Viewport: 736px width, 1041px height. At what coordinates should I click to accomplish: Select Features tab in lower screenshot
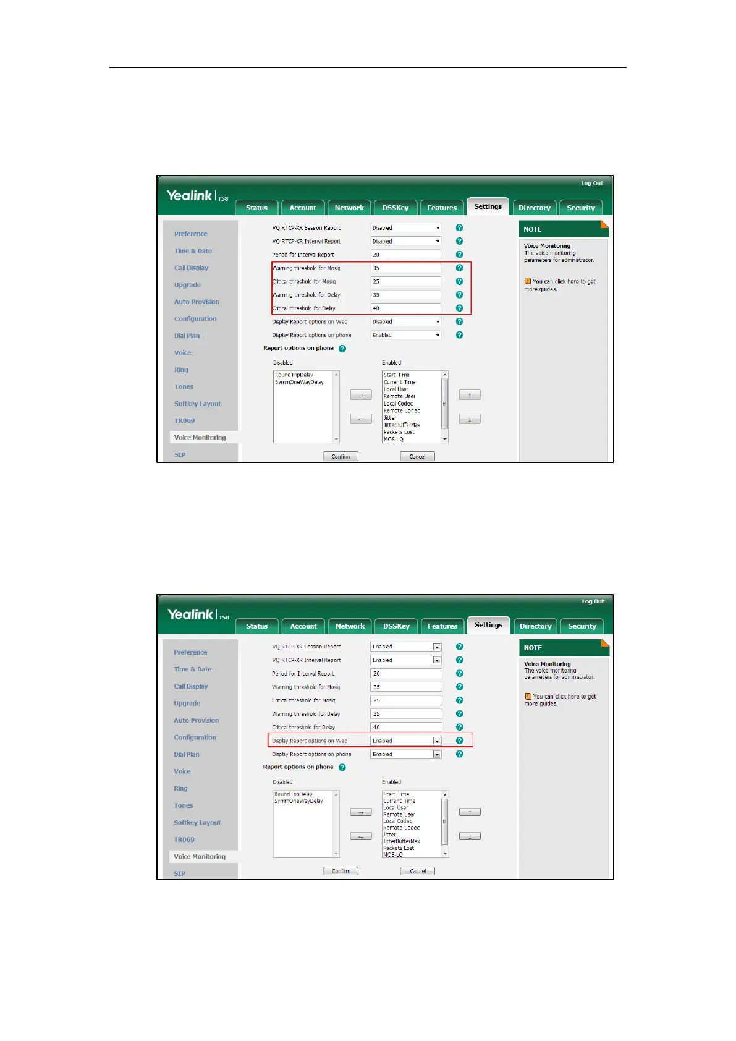click(443, 626)
